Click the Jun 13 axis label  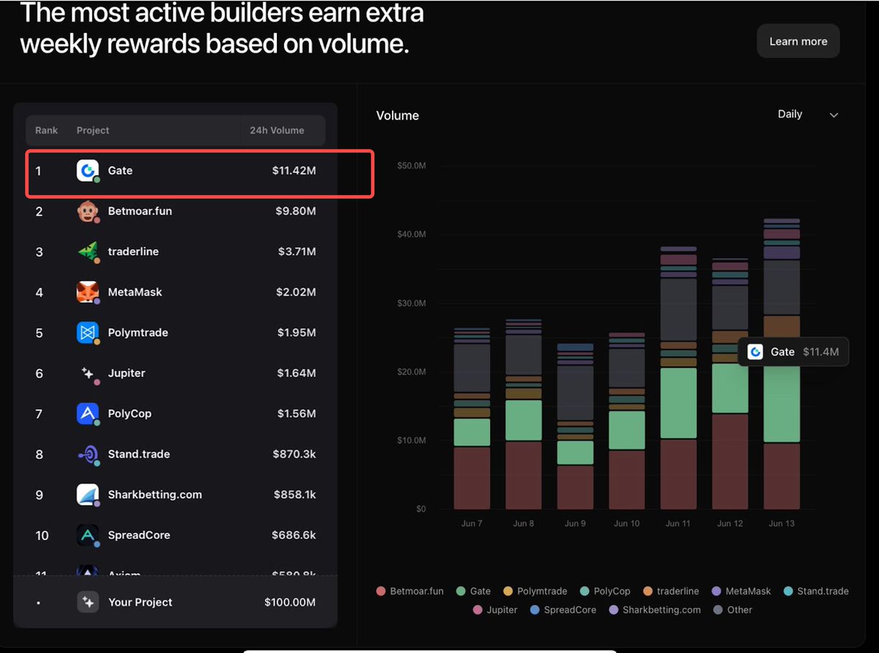click(782, 523)
